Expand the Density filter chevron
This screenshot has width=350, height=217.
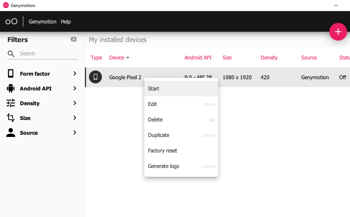(75, 103)
